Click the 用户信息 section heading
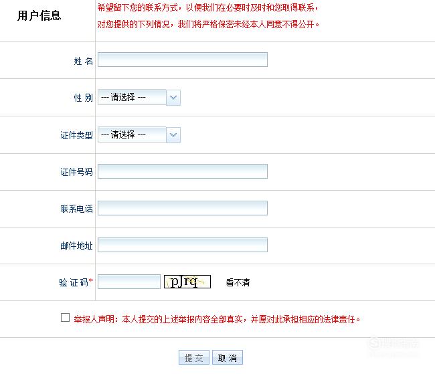This screenshot has width=435, height=374. 39,15
